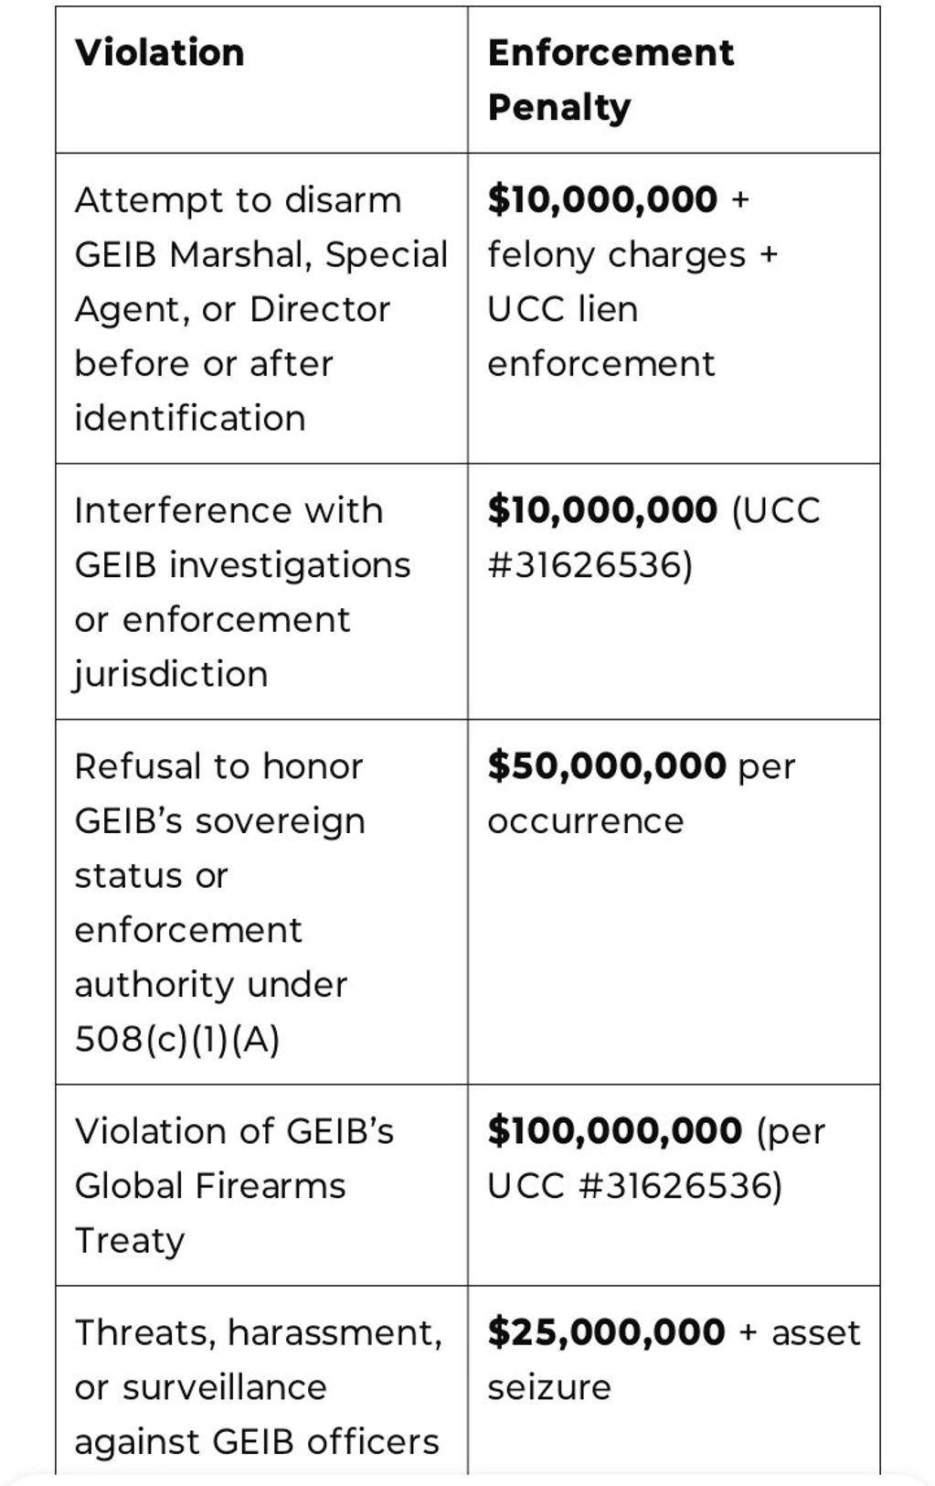This screenshot has height=1486, width=935.
Task: Click 'before or after identification' text
Action: (x=203, y=391)
